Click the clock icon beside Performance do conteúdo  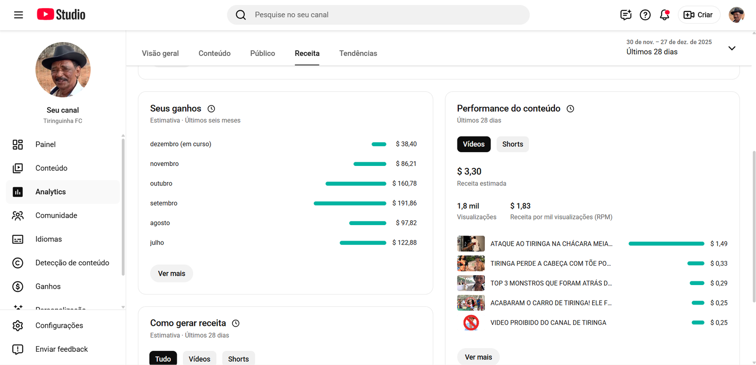[570, 109]
